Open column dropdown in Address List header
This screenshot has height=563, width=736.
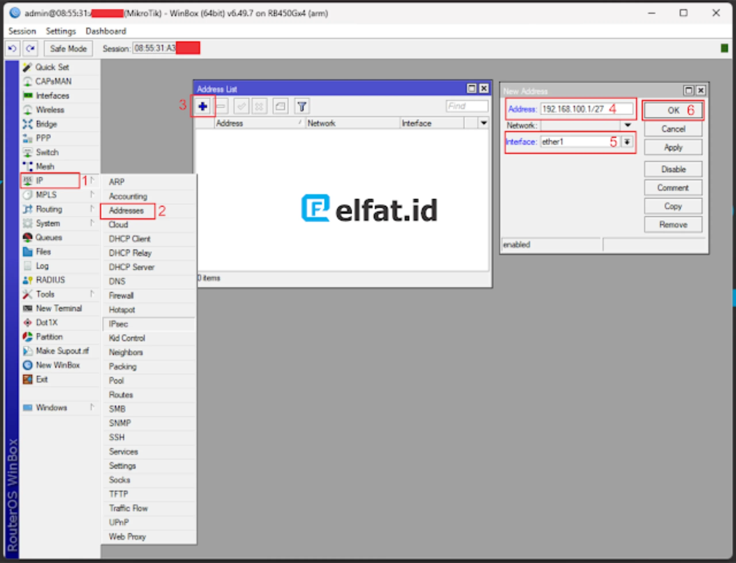click(x=483, y=123)
